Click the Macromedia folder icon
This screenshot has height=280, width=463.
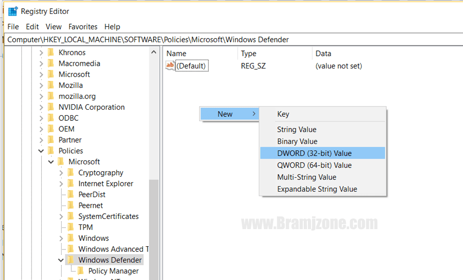click(51, 63)
